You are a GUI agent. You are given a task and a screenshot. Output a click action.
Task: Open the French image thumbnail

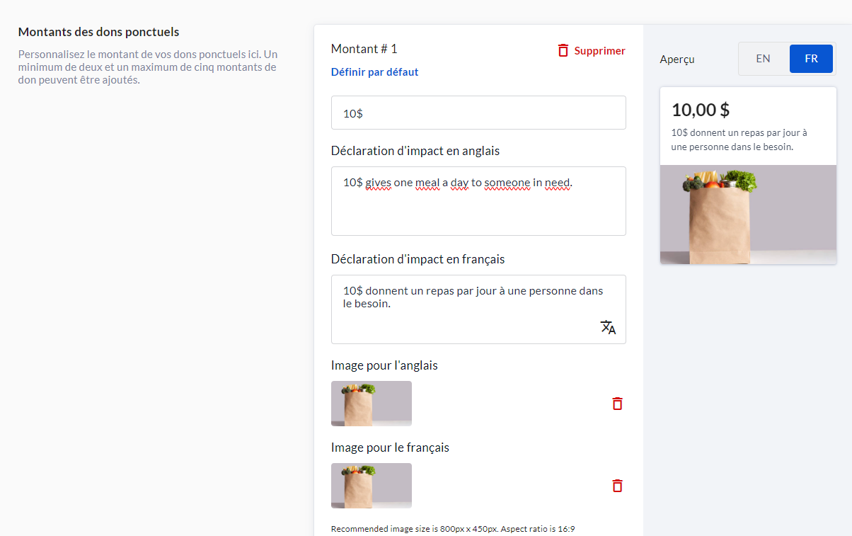pos(372,486)
